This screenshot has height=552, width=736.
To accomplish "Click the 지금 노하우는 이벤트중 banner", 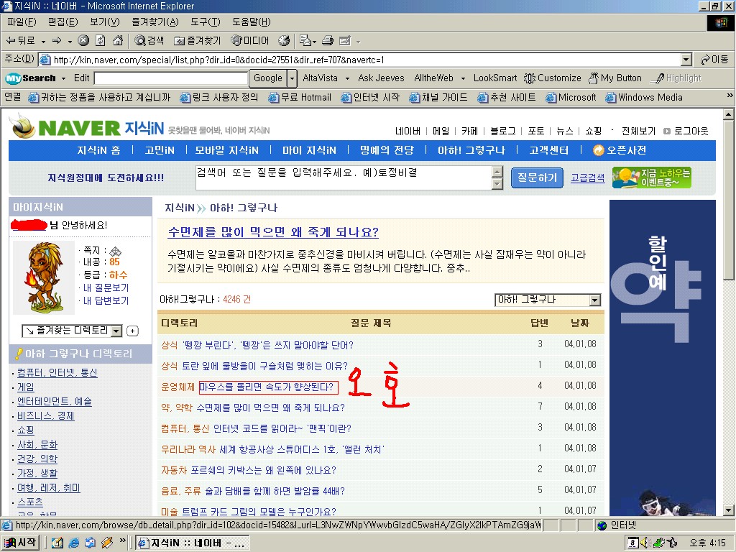I will [x=651, y=178].
